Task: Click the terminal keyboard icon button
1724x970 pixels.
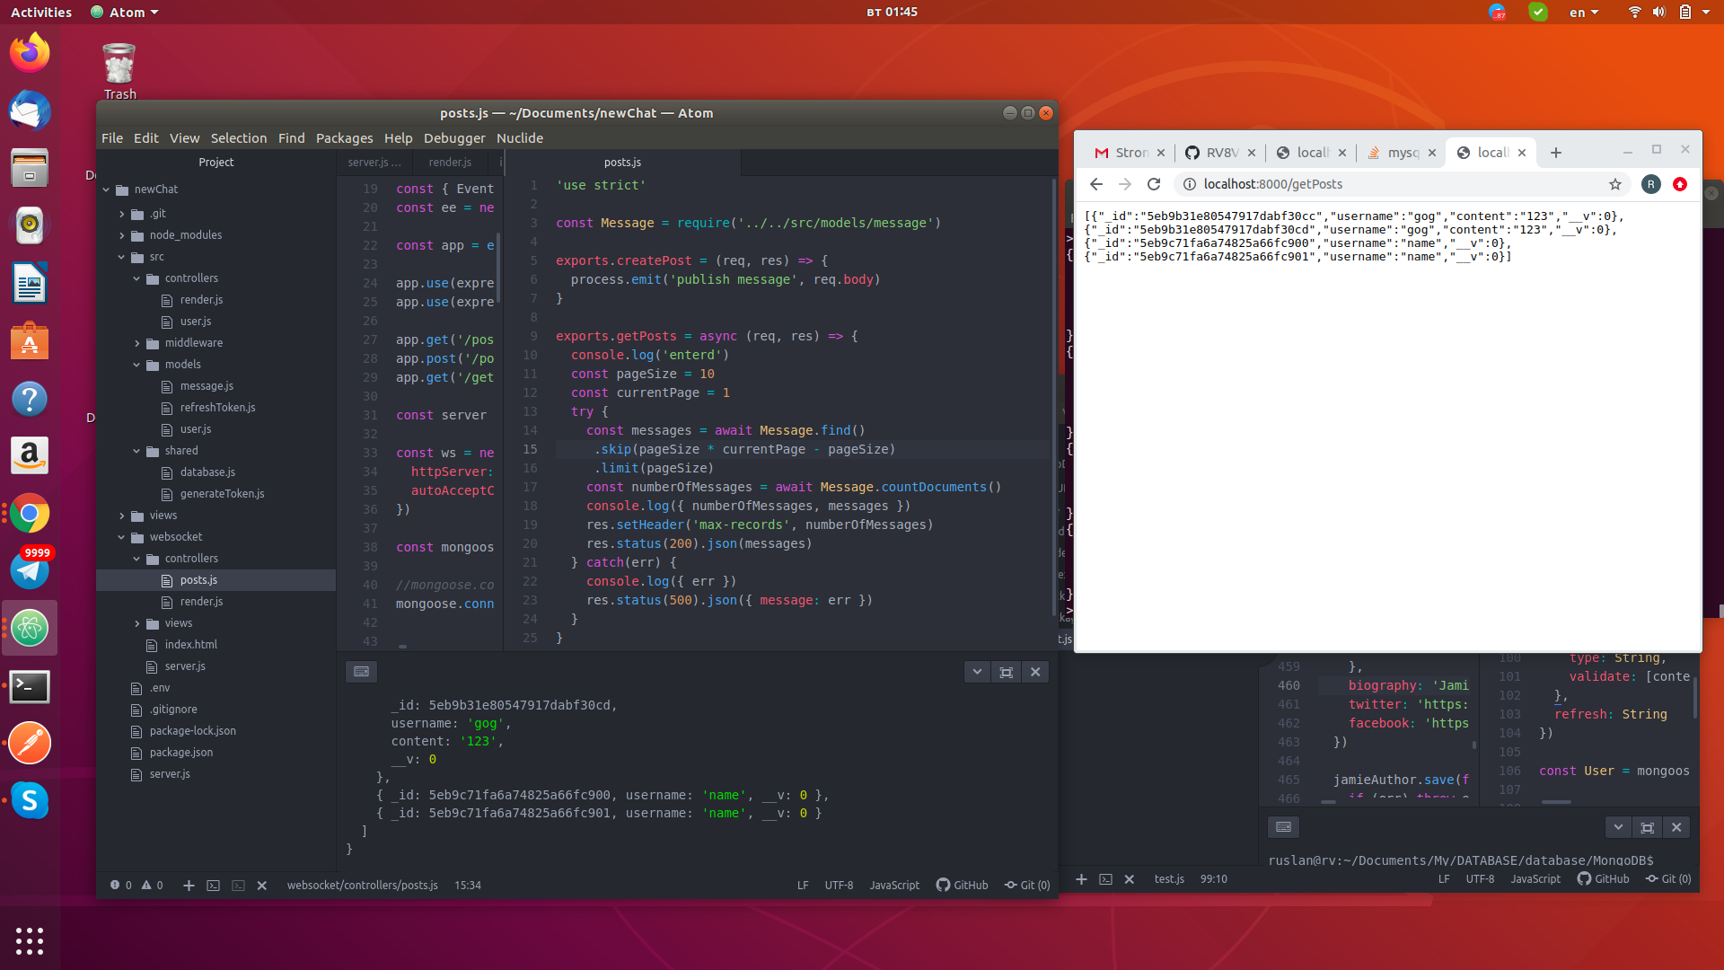Action: [x=361, y=672]
